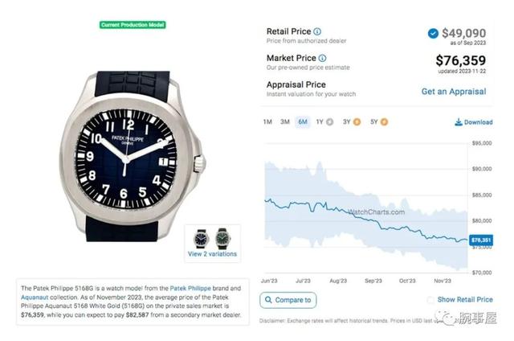This screenshot has width=514, height=341.
Task: Select the 6M time range tab
Action: (303, 122)
